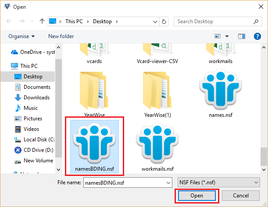
Task: Open Videos in the navigation pane
Action: pyautogui.click(x=27, y=129)
